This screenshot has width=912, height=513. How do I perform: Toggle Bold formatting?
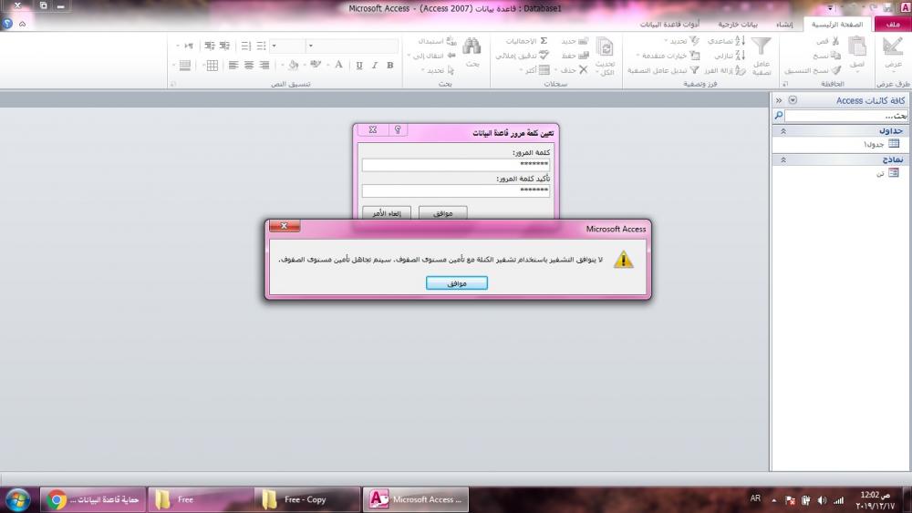(x=390, y=65)
